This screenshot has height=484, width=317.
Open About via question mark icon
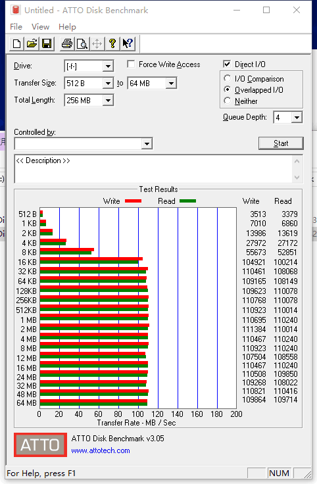point(112,43)
